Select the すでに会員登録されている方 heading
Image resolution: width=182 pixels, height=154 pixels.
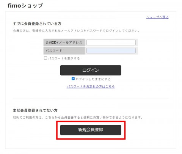[x=37, y=24]
